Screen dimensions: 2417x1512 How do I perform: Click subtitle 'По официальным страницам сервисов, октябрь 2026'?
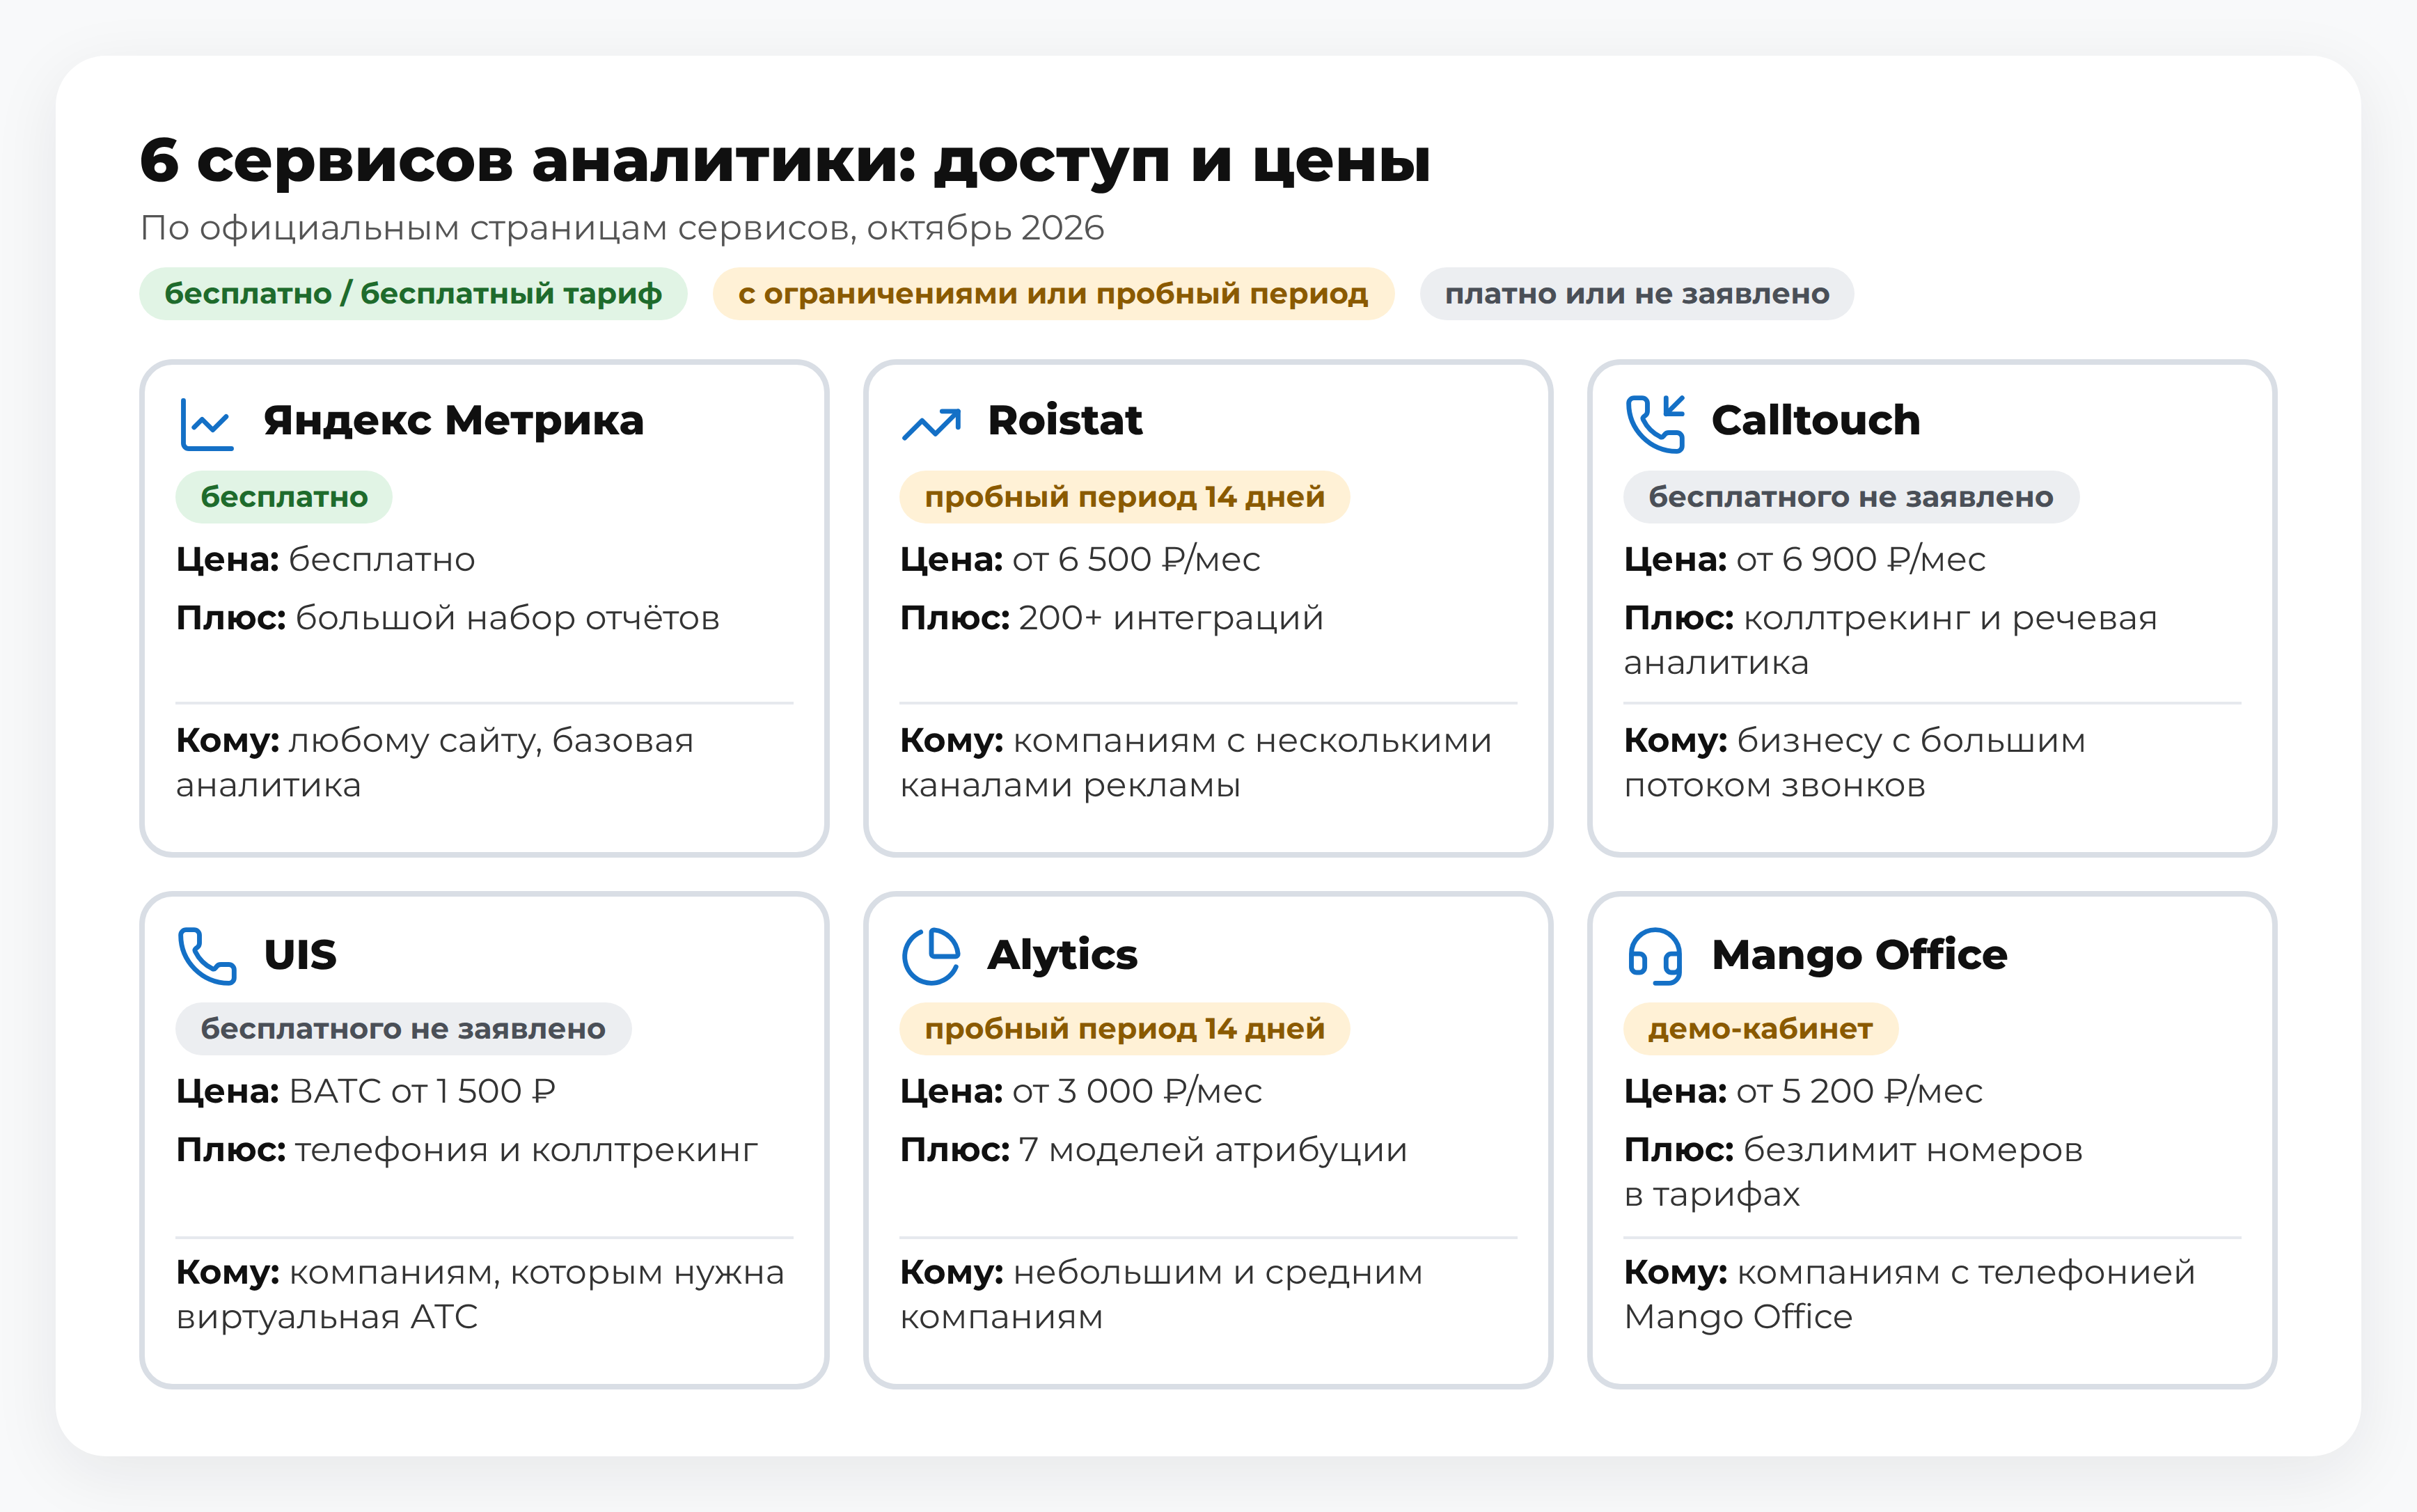(x=622, y=229)
